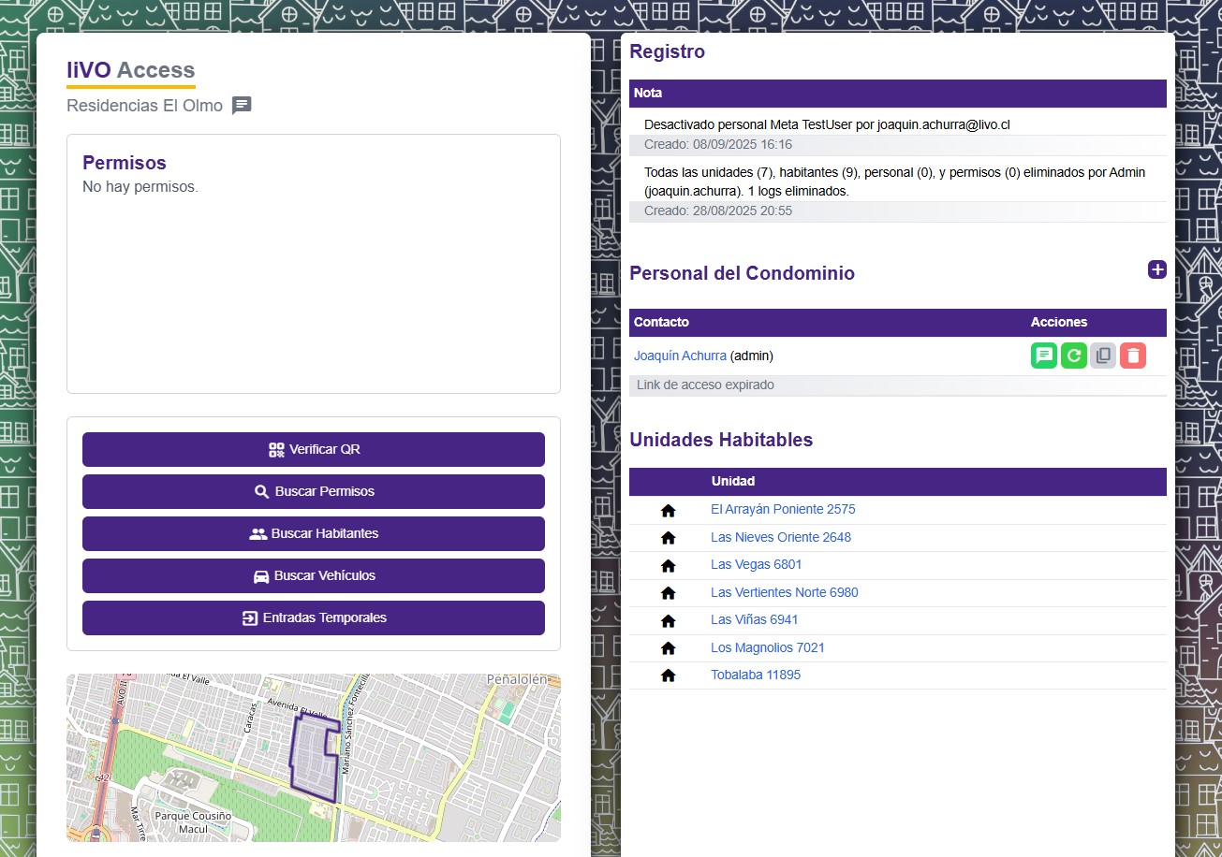Click house icon beside El Arrayán Poniente 2575
The image size is (1222, 857).
(x=668, y=510)
